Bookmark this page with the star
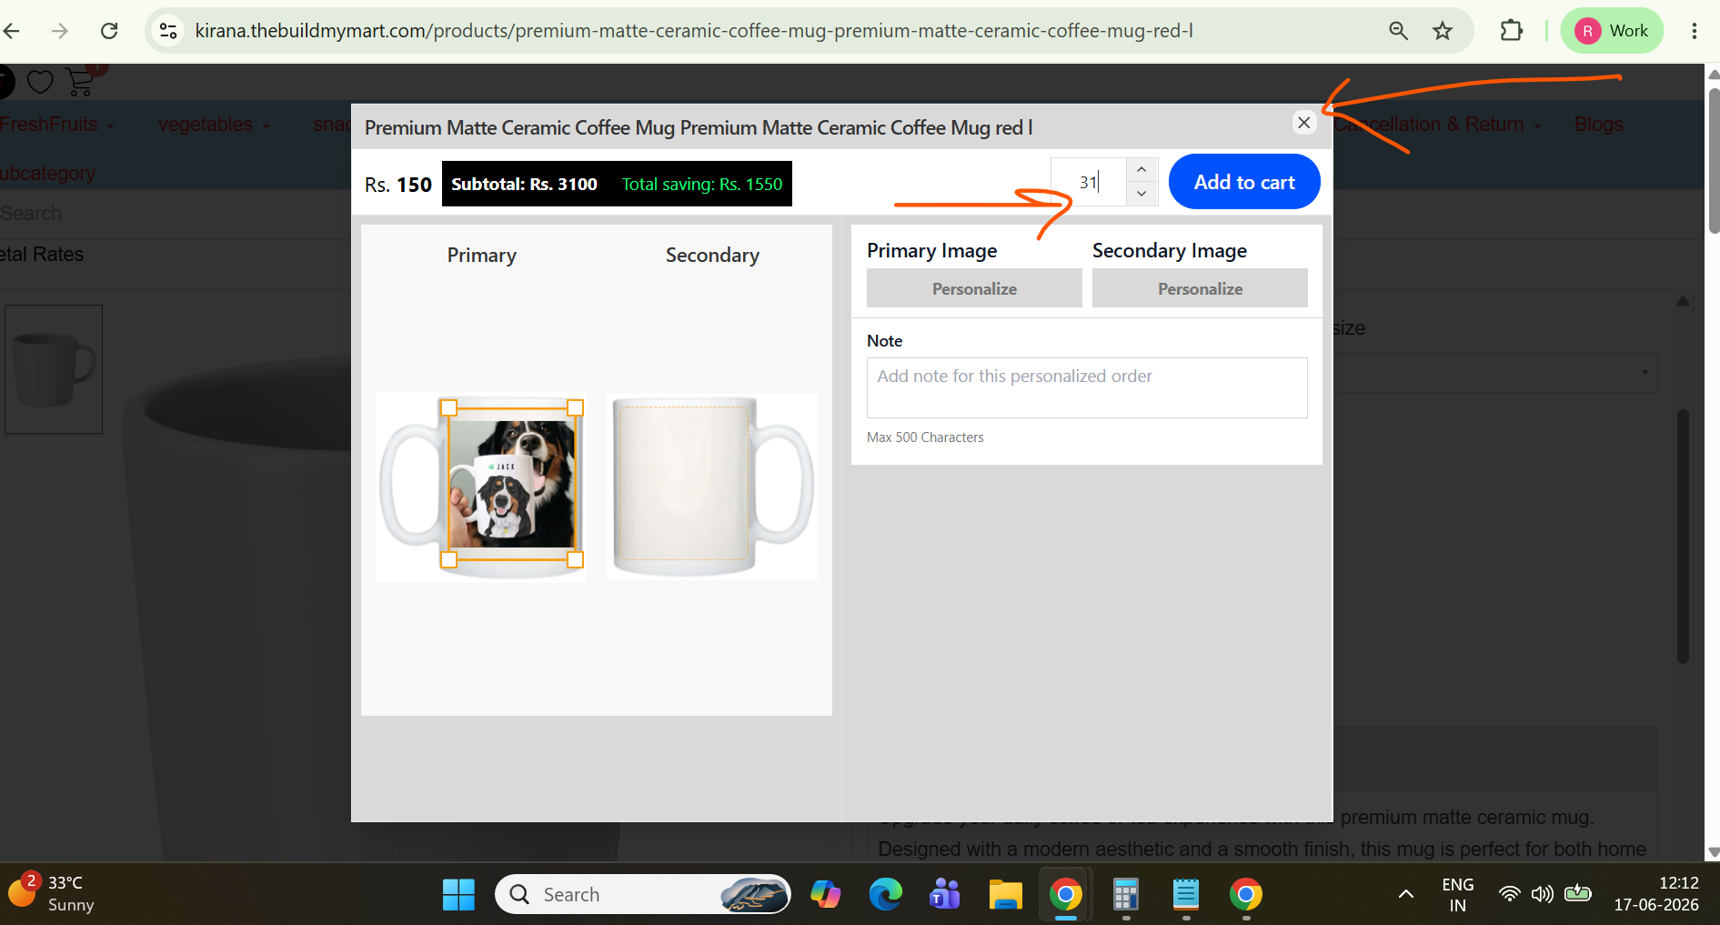Image resolution: width=1720 pixels, height=925 pixels. tap(1443, 31)
